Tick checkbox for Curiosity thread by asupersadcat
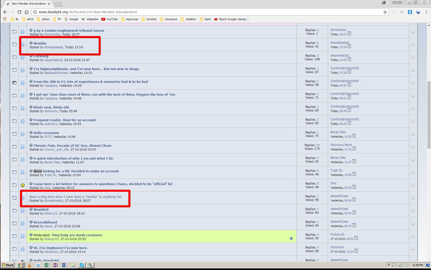This screenshot has width=431, height=270. coord(413,57)
